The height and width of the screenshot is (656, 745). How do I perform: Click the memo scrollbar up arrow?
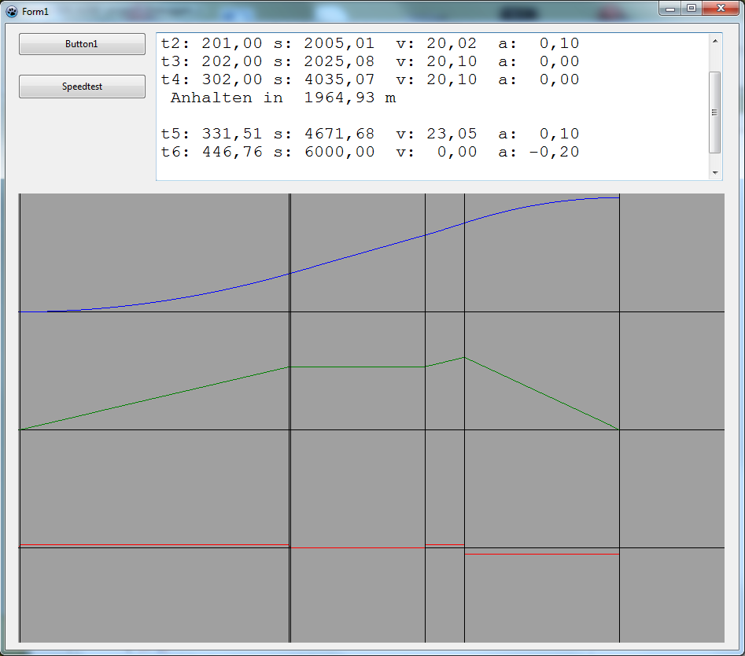coord(715,42)
